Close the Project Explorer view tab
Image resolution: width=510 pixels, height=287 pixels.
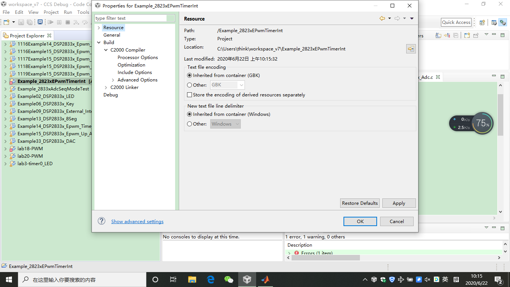(x=49, y=36)
